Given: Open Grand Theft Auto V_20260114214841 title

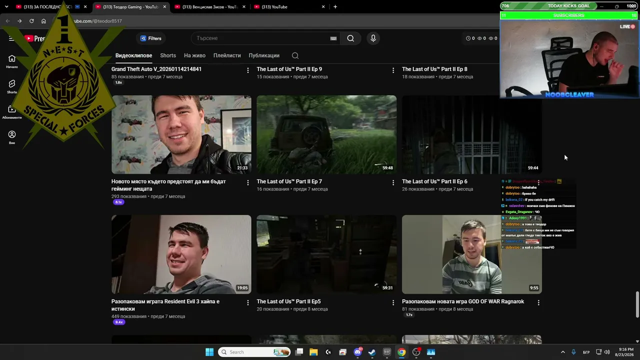Looking at the screenshot, I should pos(156,69).
